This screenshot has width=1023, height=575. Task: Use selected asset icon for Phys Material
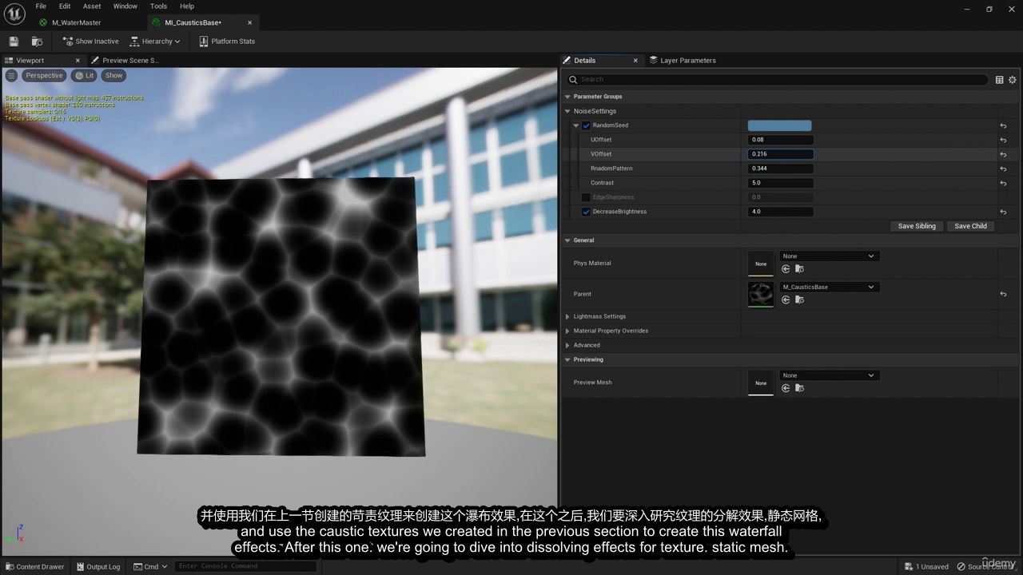pos(786,269)
